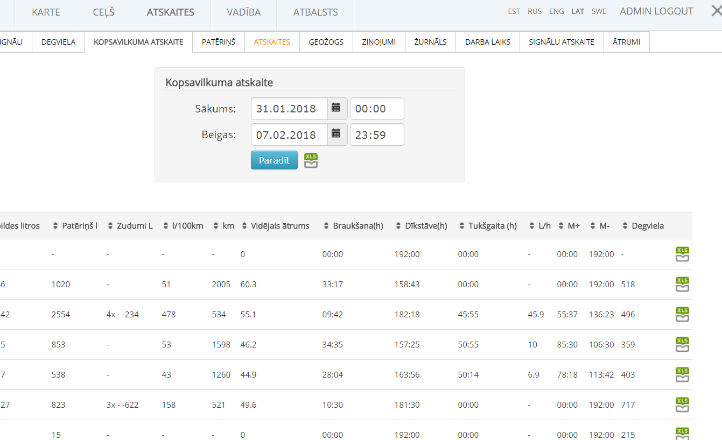Open the Žurnāls tab
The height and width of the screenshot is (440, 722).
[430, 42]
